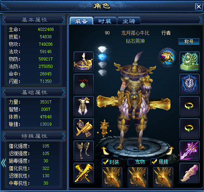Toggle the 翅膀 wings checkbox
Screen dimensions: 204x192
click(154, 162)
